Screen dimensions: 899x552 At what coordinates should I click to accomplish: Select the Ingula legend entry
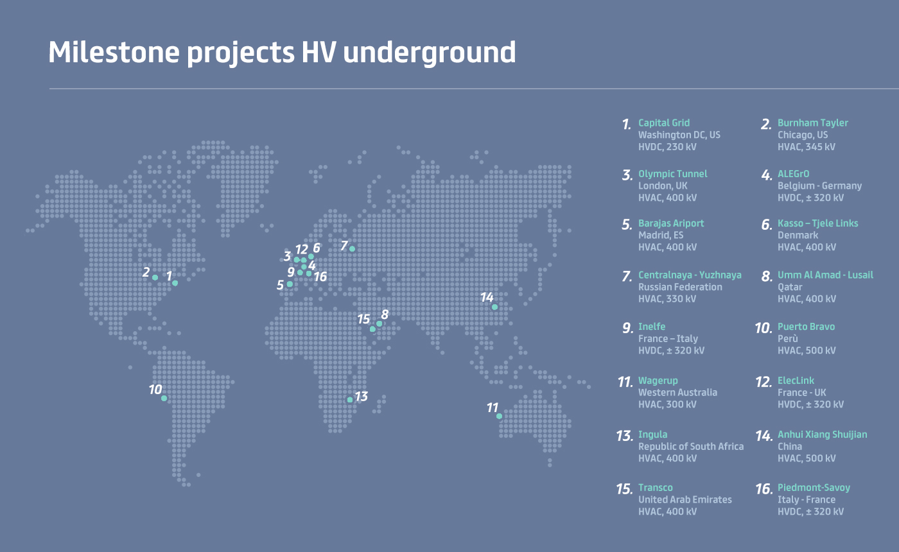coord(653,435)
